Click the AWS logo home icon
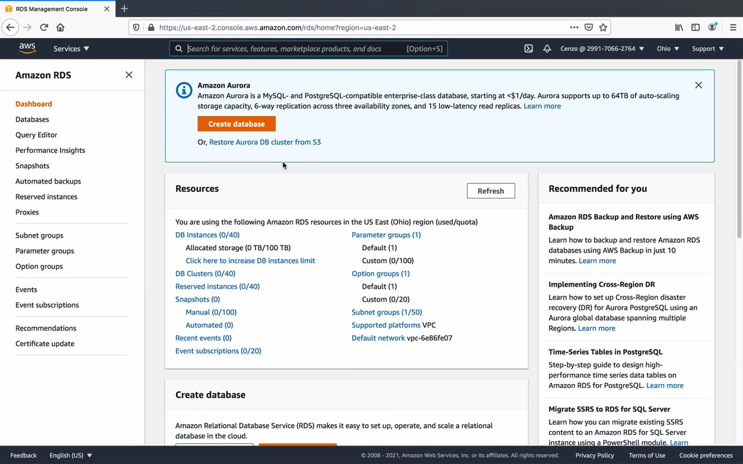 click(x=27, y=48)
